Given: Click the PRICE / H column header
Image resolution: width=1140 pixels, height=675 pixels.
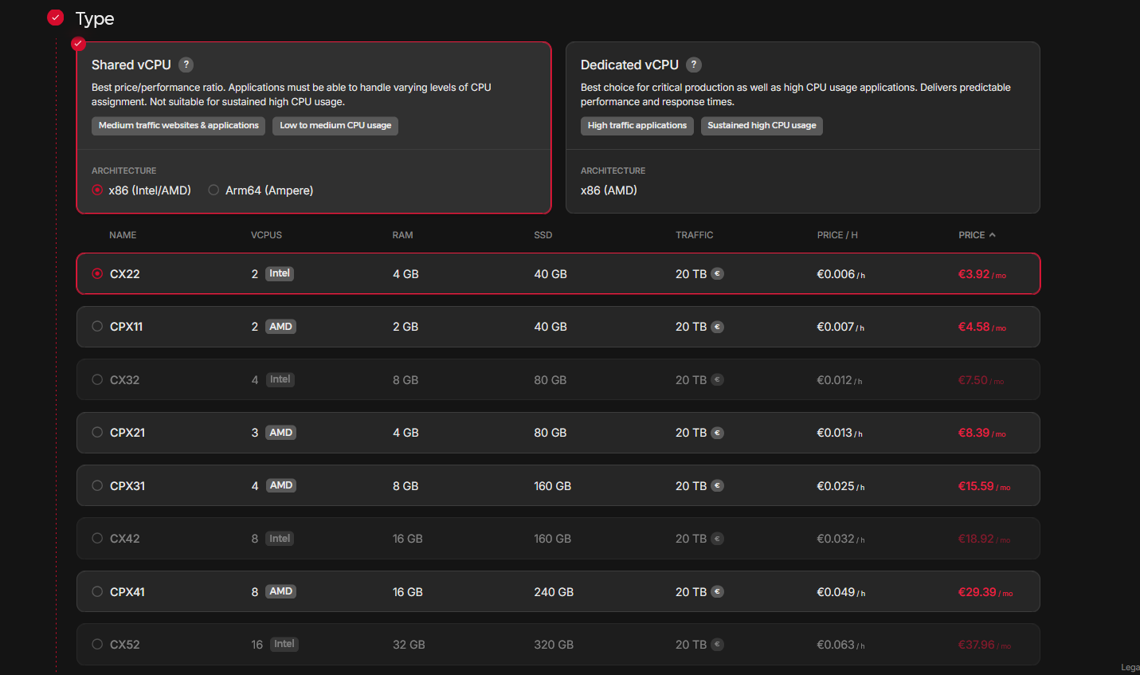Looking at the screenshot, I should (x=836, y=235).
